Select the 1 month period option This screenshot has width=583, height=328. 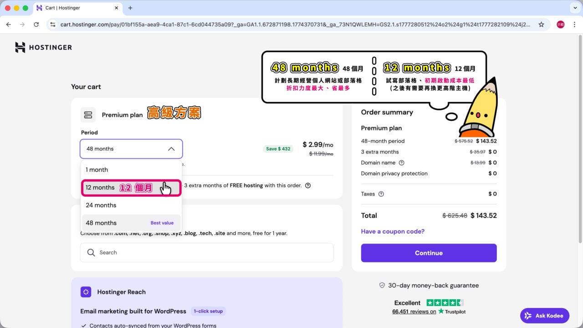tap(131, 169)
